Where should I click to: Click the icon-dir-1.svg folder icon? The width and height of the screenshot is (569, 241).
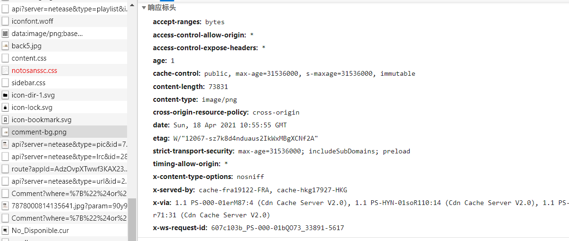(5, 95)
